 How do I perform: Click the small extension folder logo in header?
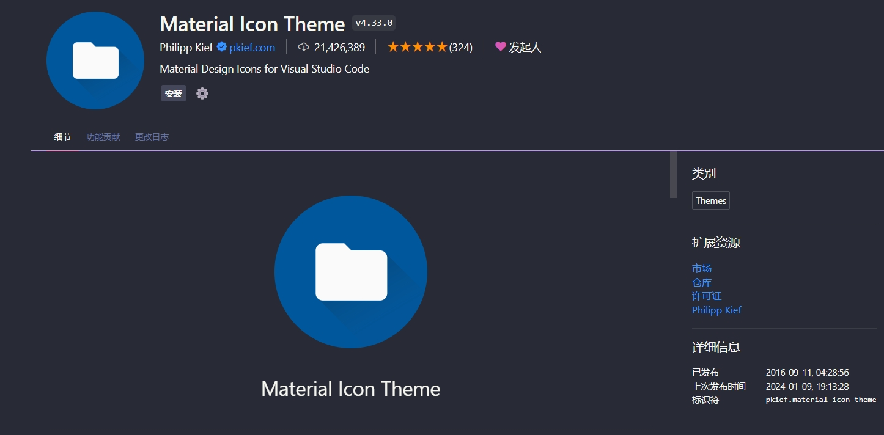click(95, 60)
